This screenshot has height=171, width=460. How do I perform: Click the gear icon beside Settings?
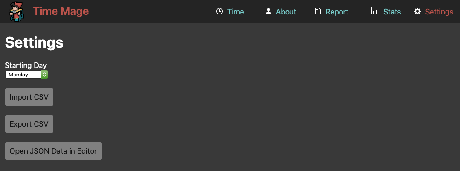418,12
